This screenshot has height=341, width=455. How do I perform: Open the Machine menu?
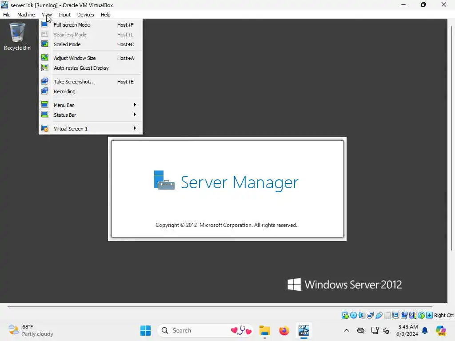pyautogui.click(x=26, y=15)
